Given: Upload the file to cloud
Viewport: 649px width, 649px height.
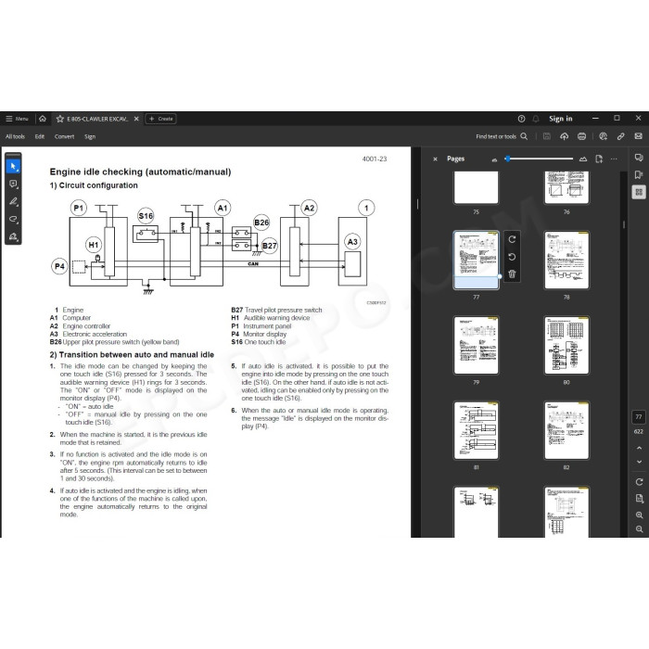Looking at the screenshot, I should pyautogui.click(x=564, y=136).
